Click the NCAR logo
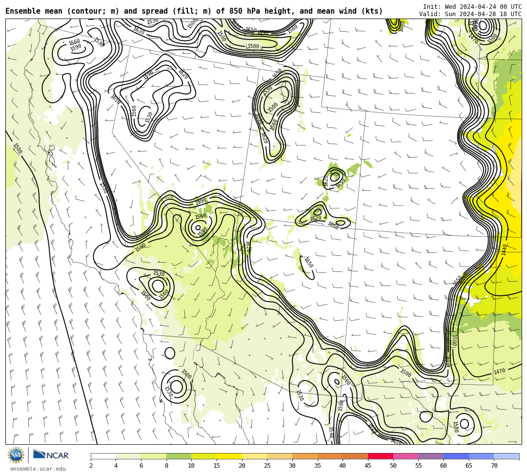 pyautogui.click(x=51, y=455)
